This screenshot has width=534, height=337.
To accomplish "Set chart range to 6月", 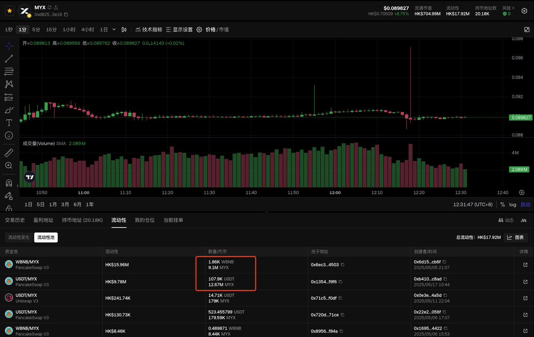I will 77,205.
